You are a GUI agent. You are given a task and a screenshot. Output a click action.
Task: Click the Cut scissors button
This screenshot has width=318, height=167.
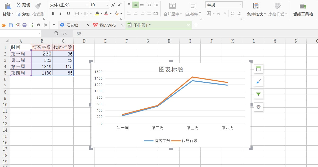23,5
